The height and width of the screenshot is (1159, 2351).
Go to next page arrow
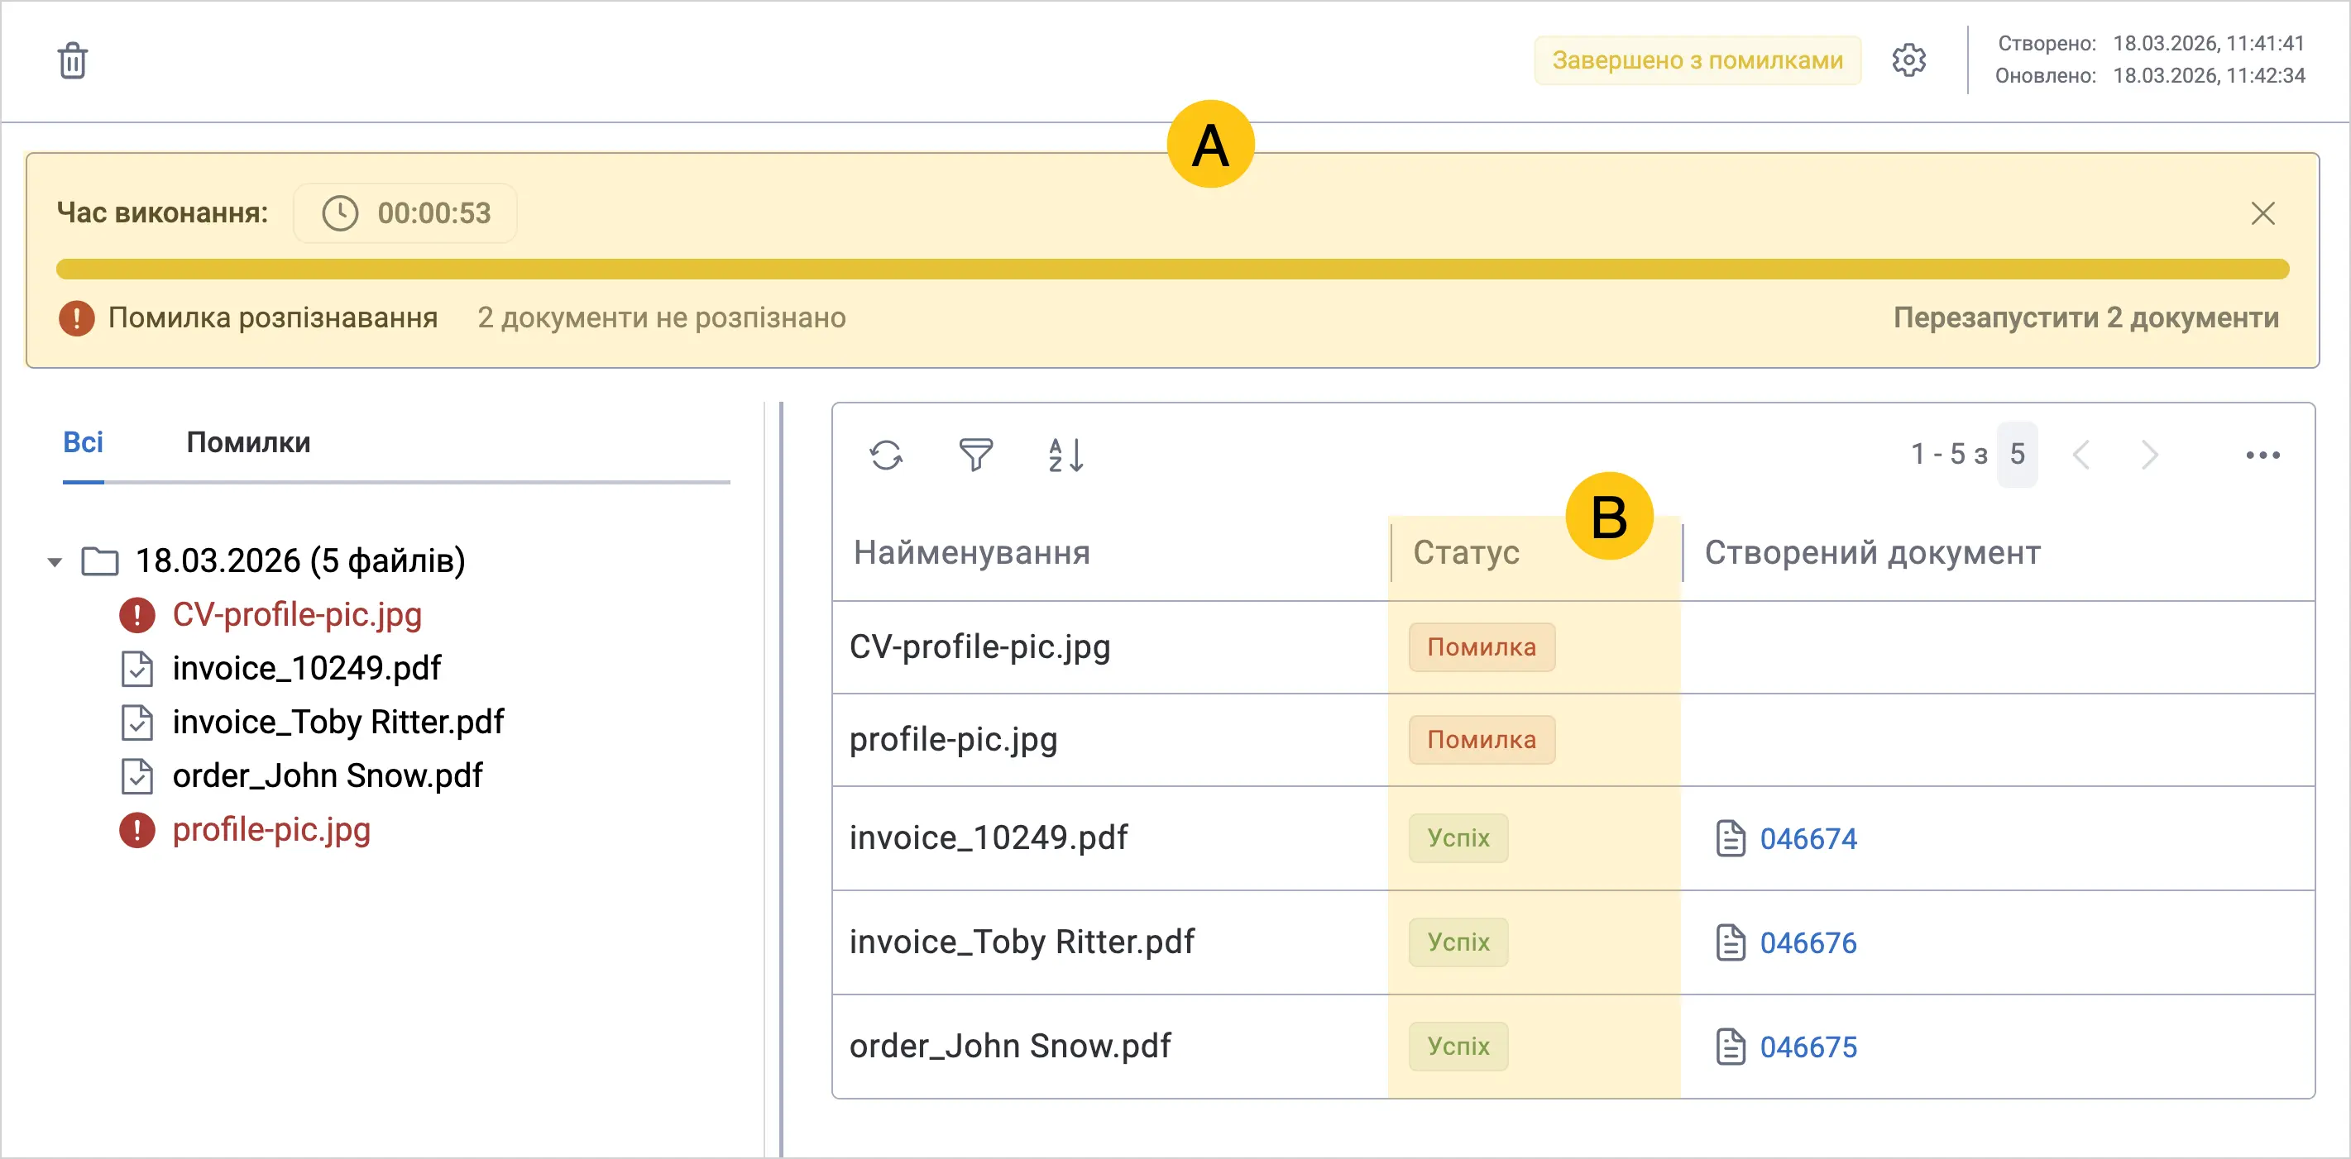pyautogui.click(x=2149, y=455)
